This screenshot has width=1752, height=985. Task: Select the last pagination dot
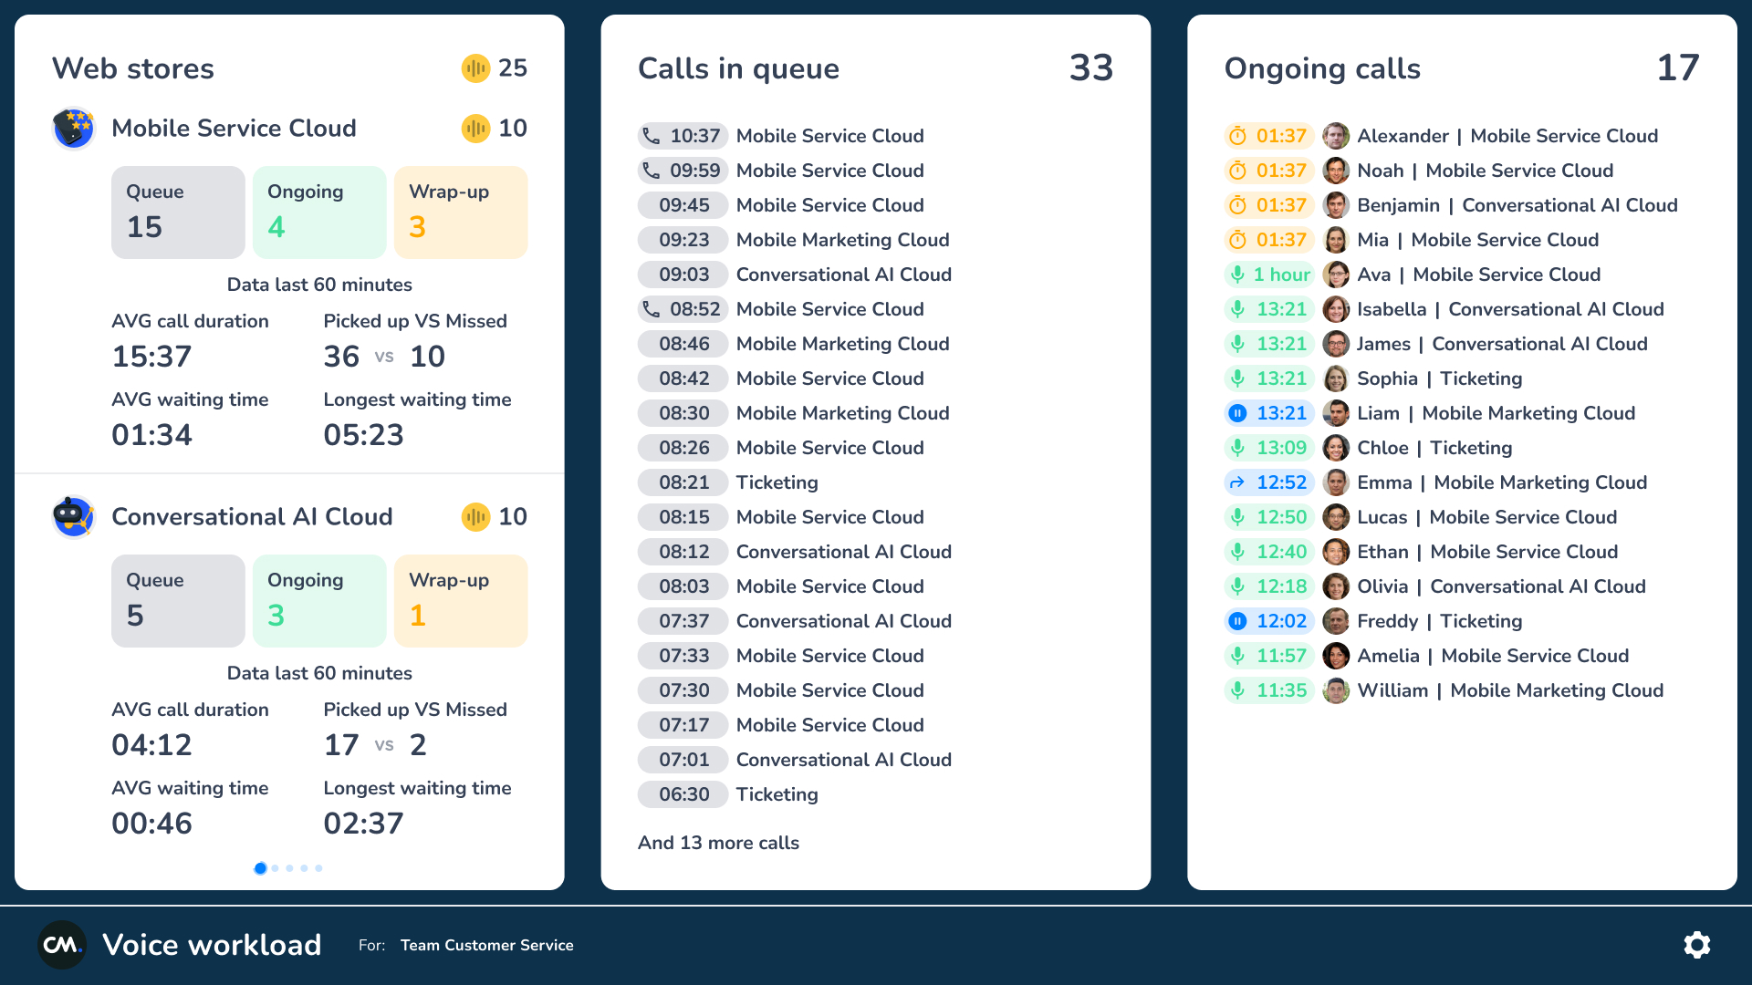click(318, 868)
